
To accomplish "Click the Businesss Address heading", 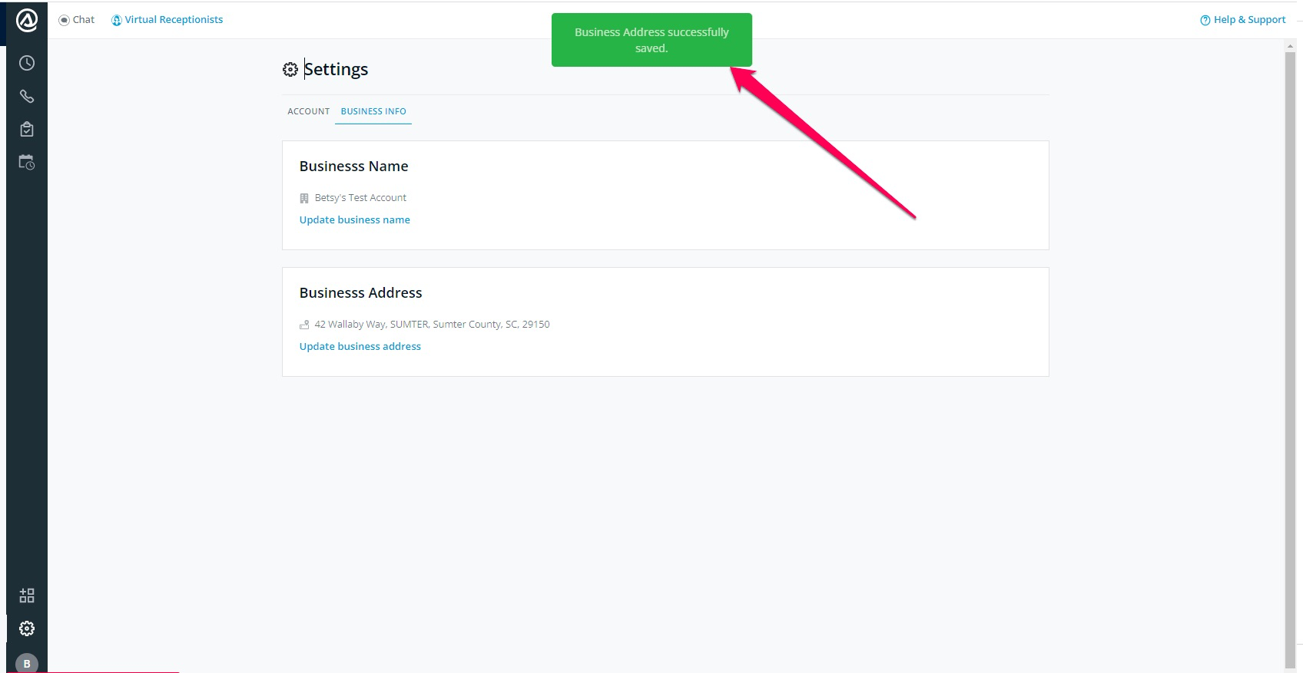I will [x=361, y=292].
